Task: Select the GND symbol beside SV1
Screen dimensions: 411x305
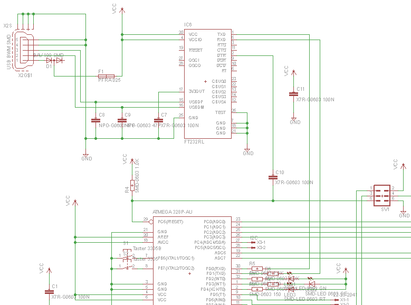Action: point(404,213)
